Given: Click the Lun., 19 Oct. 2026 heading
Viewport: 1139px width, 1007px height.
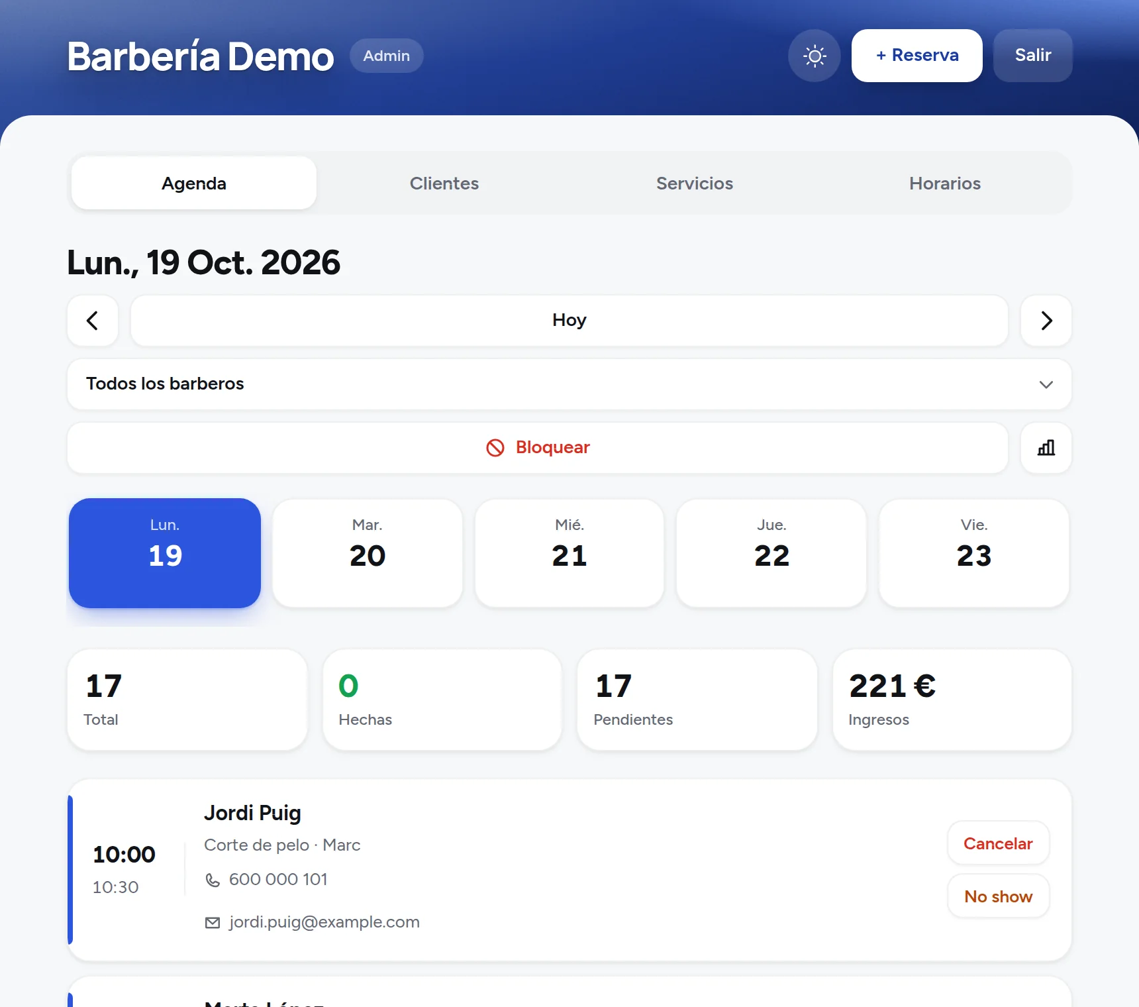Looking at the screenshot, I should coord(203,263).
